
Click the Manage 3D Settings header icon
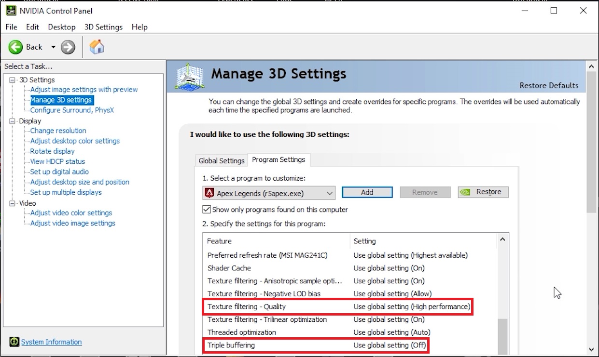coord(189,76)
